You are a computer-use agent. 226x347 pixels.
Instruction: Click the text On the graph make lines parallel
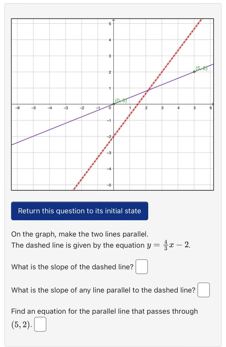click(80, 234)
